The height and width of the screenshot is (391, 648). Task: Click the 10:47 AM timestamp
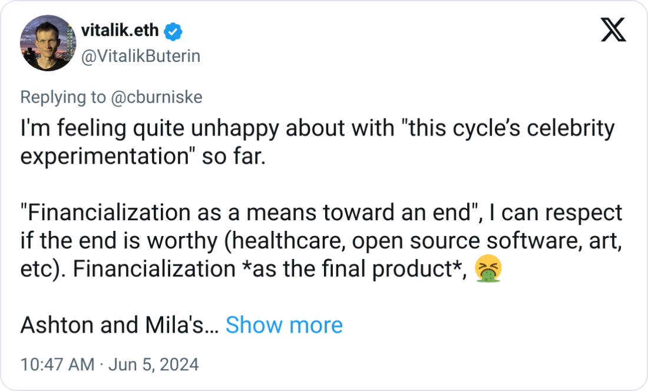click(57, 365)
